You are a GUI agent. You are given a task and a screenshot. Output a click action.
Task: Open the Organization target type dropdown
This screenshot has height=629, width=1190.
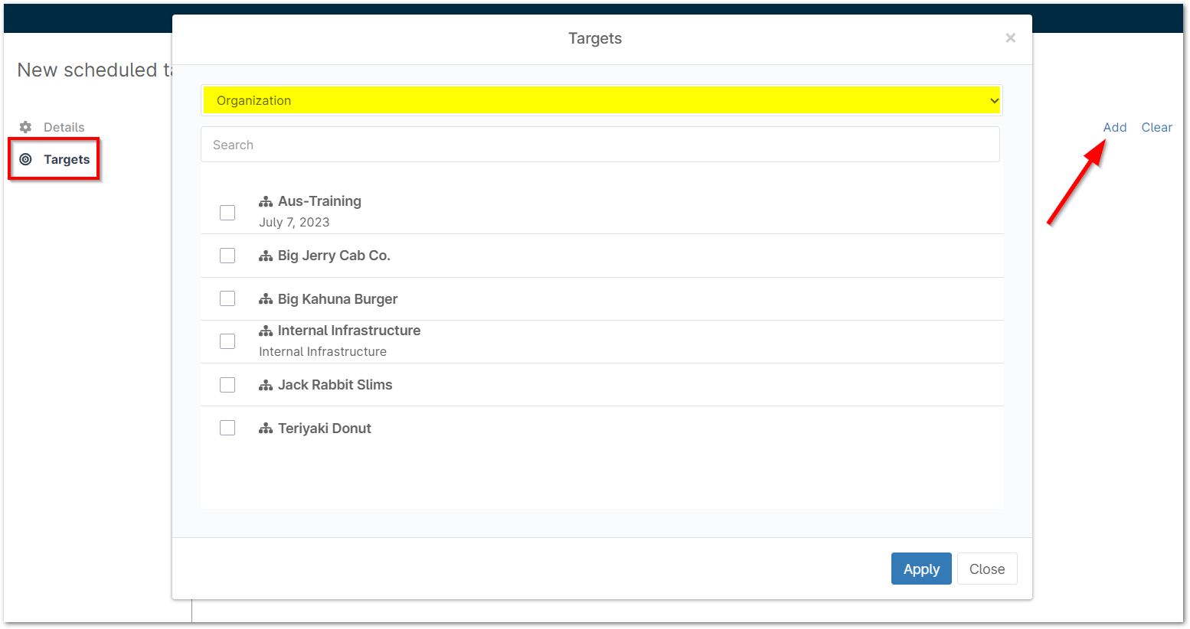pyautogui.click(x=601, y=100)
